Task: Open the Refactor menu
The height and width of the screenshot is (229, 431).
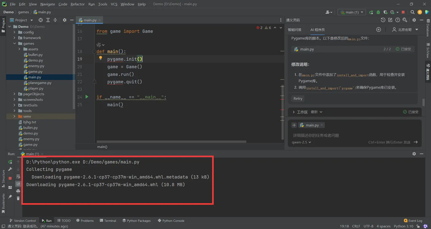Action: [x=77, y=4]
